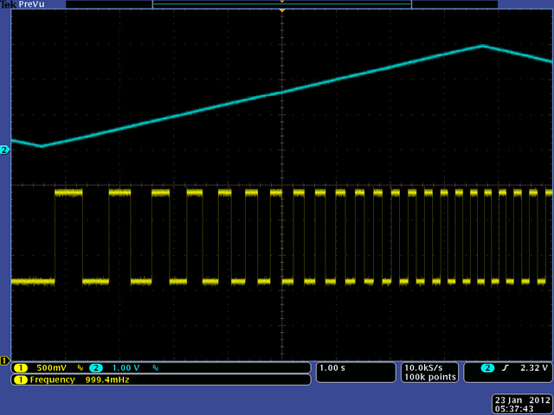Viewport: 554px width, 415px height.
Task: Click the 1.00 V channel 2 scale readout
Action: 126,368
